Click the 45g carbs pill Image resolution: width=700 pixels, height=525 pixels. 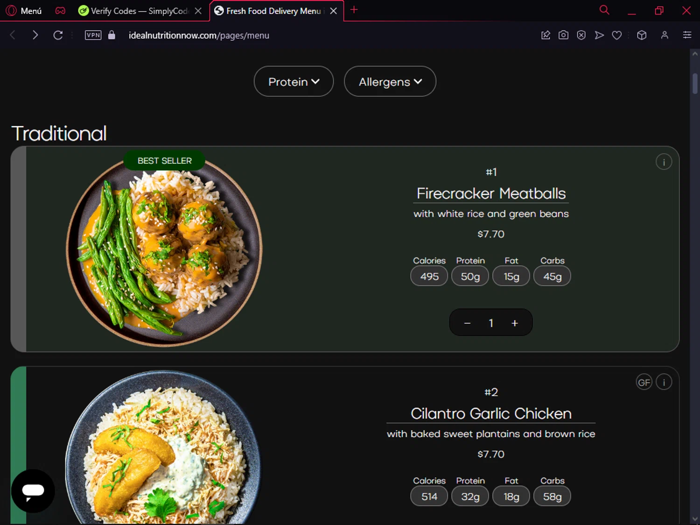point(553,276)
